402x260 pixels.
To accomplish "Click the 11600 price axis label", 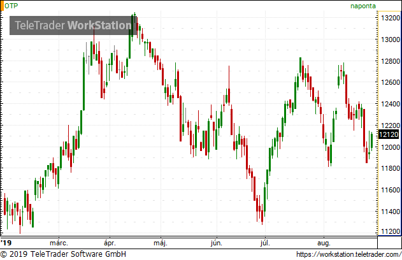I will (391, 190).
